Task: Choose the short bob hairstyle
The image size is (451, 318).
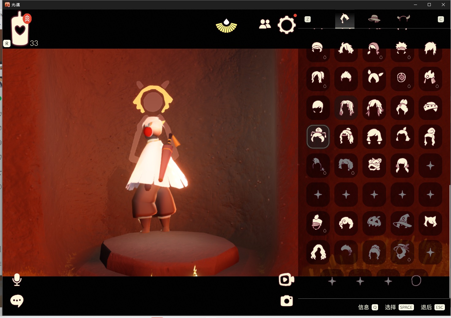Action: coord(318,108)
